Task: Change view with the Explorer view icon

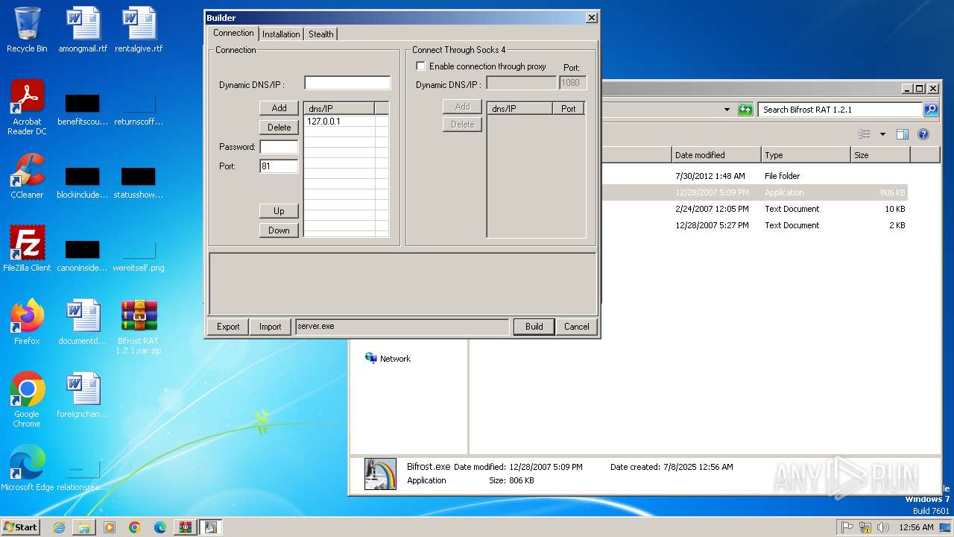Action: click(x=865, y=134)
